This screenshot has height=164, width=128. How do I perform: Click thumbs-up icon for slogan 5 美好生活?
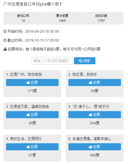[x=28, y=147]
